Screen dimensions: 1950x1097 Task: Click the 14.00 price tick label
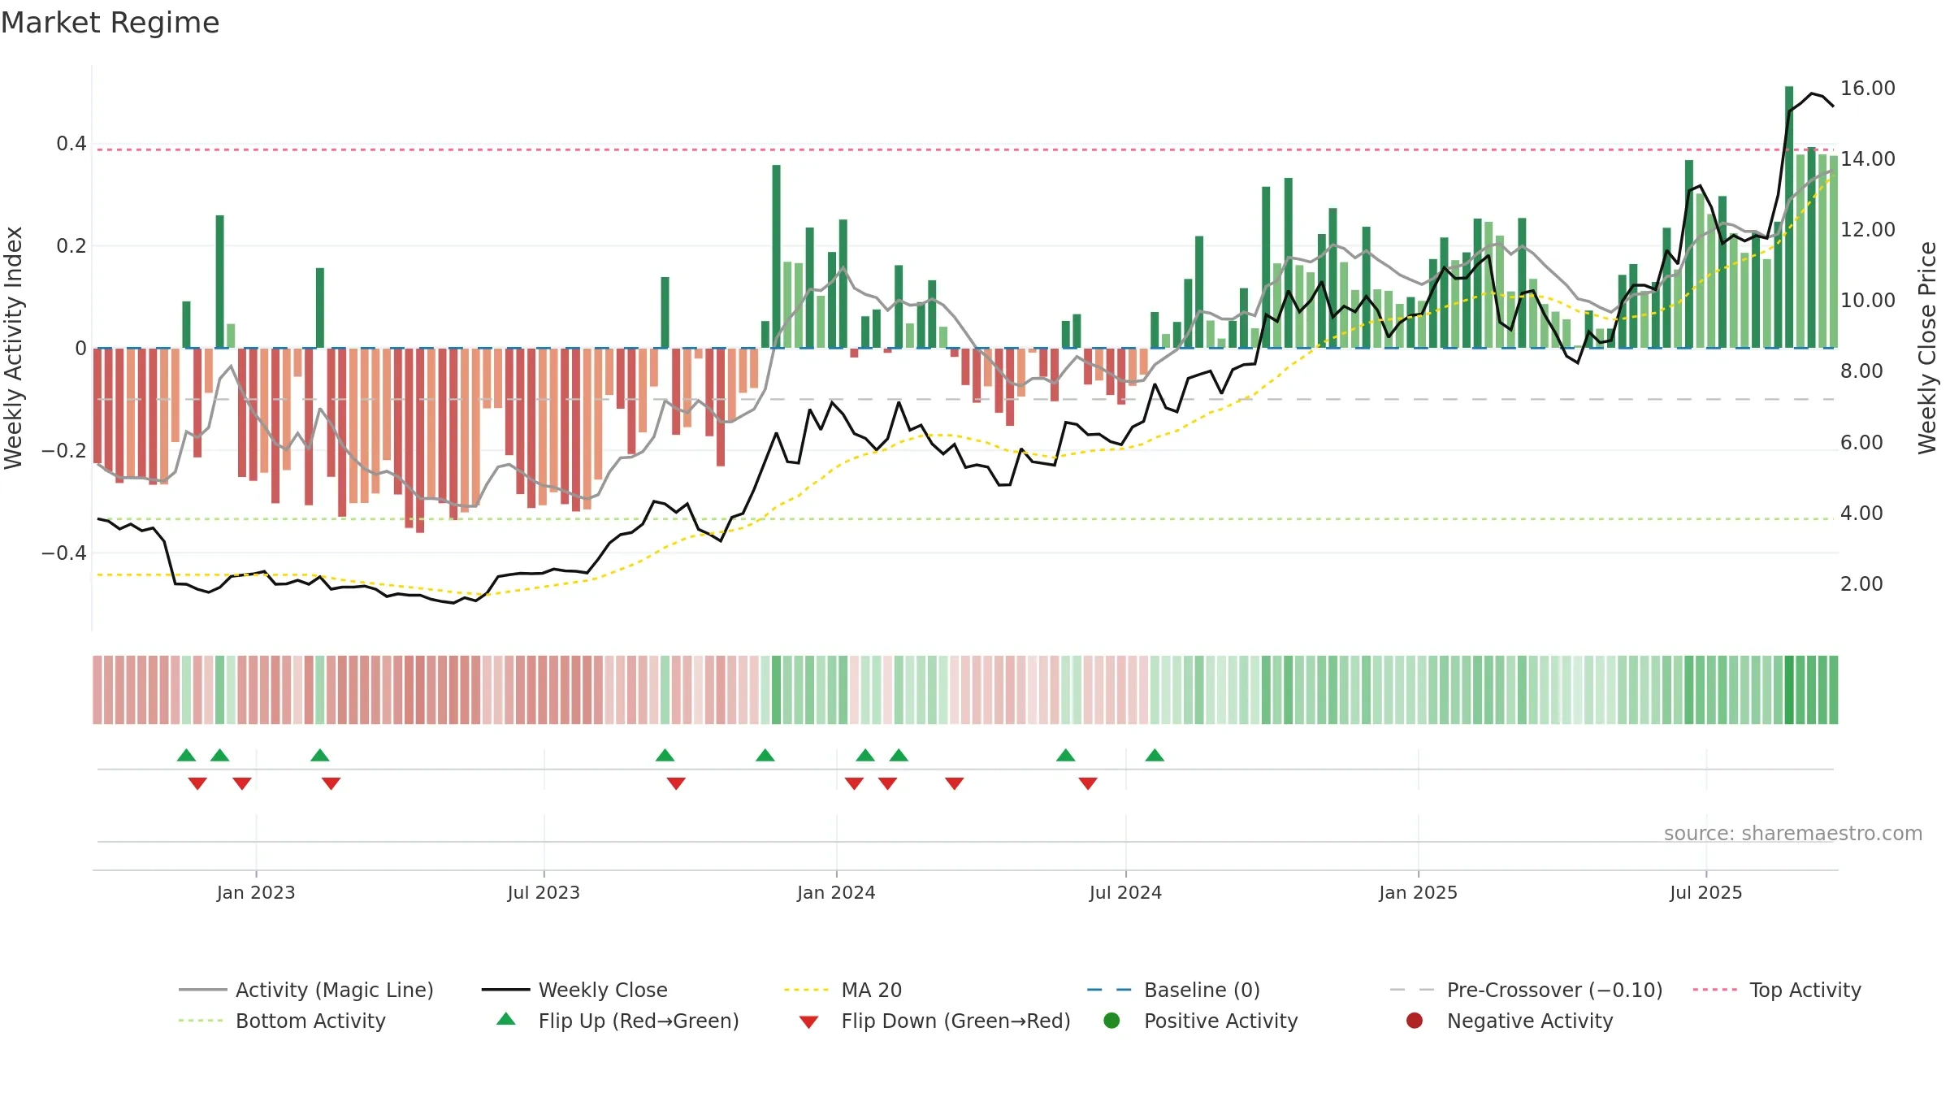[x=1868, y=159]
